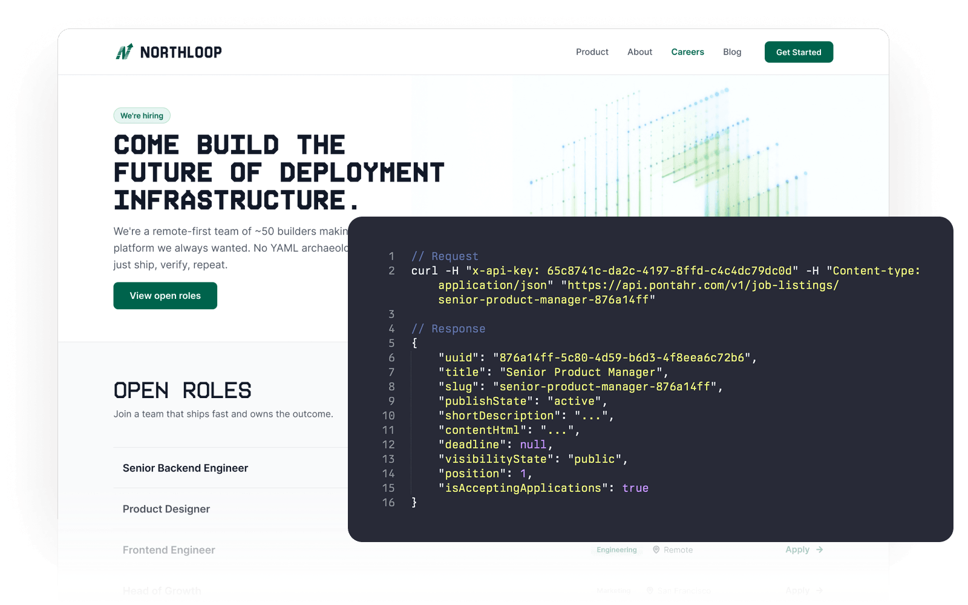Image resolution: width=968 pixels, height=605 pixels.
Task: Click the We're hiring badge
Action: [x=142, y=116]
